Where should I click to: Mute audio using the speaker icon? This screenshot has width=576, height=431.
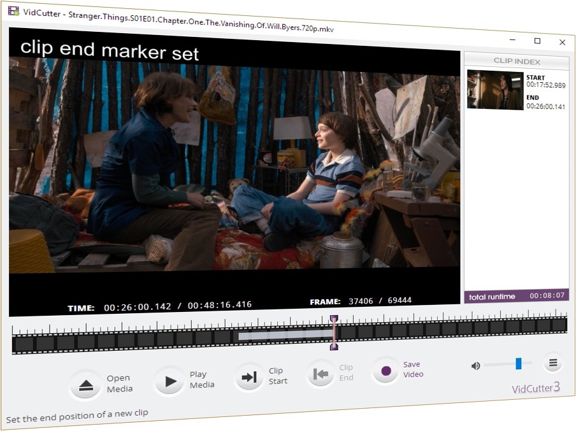[x=475, y=365]
